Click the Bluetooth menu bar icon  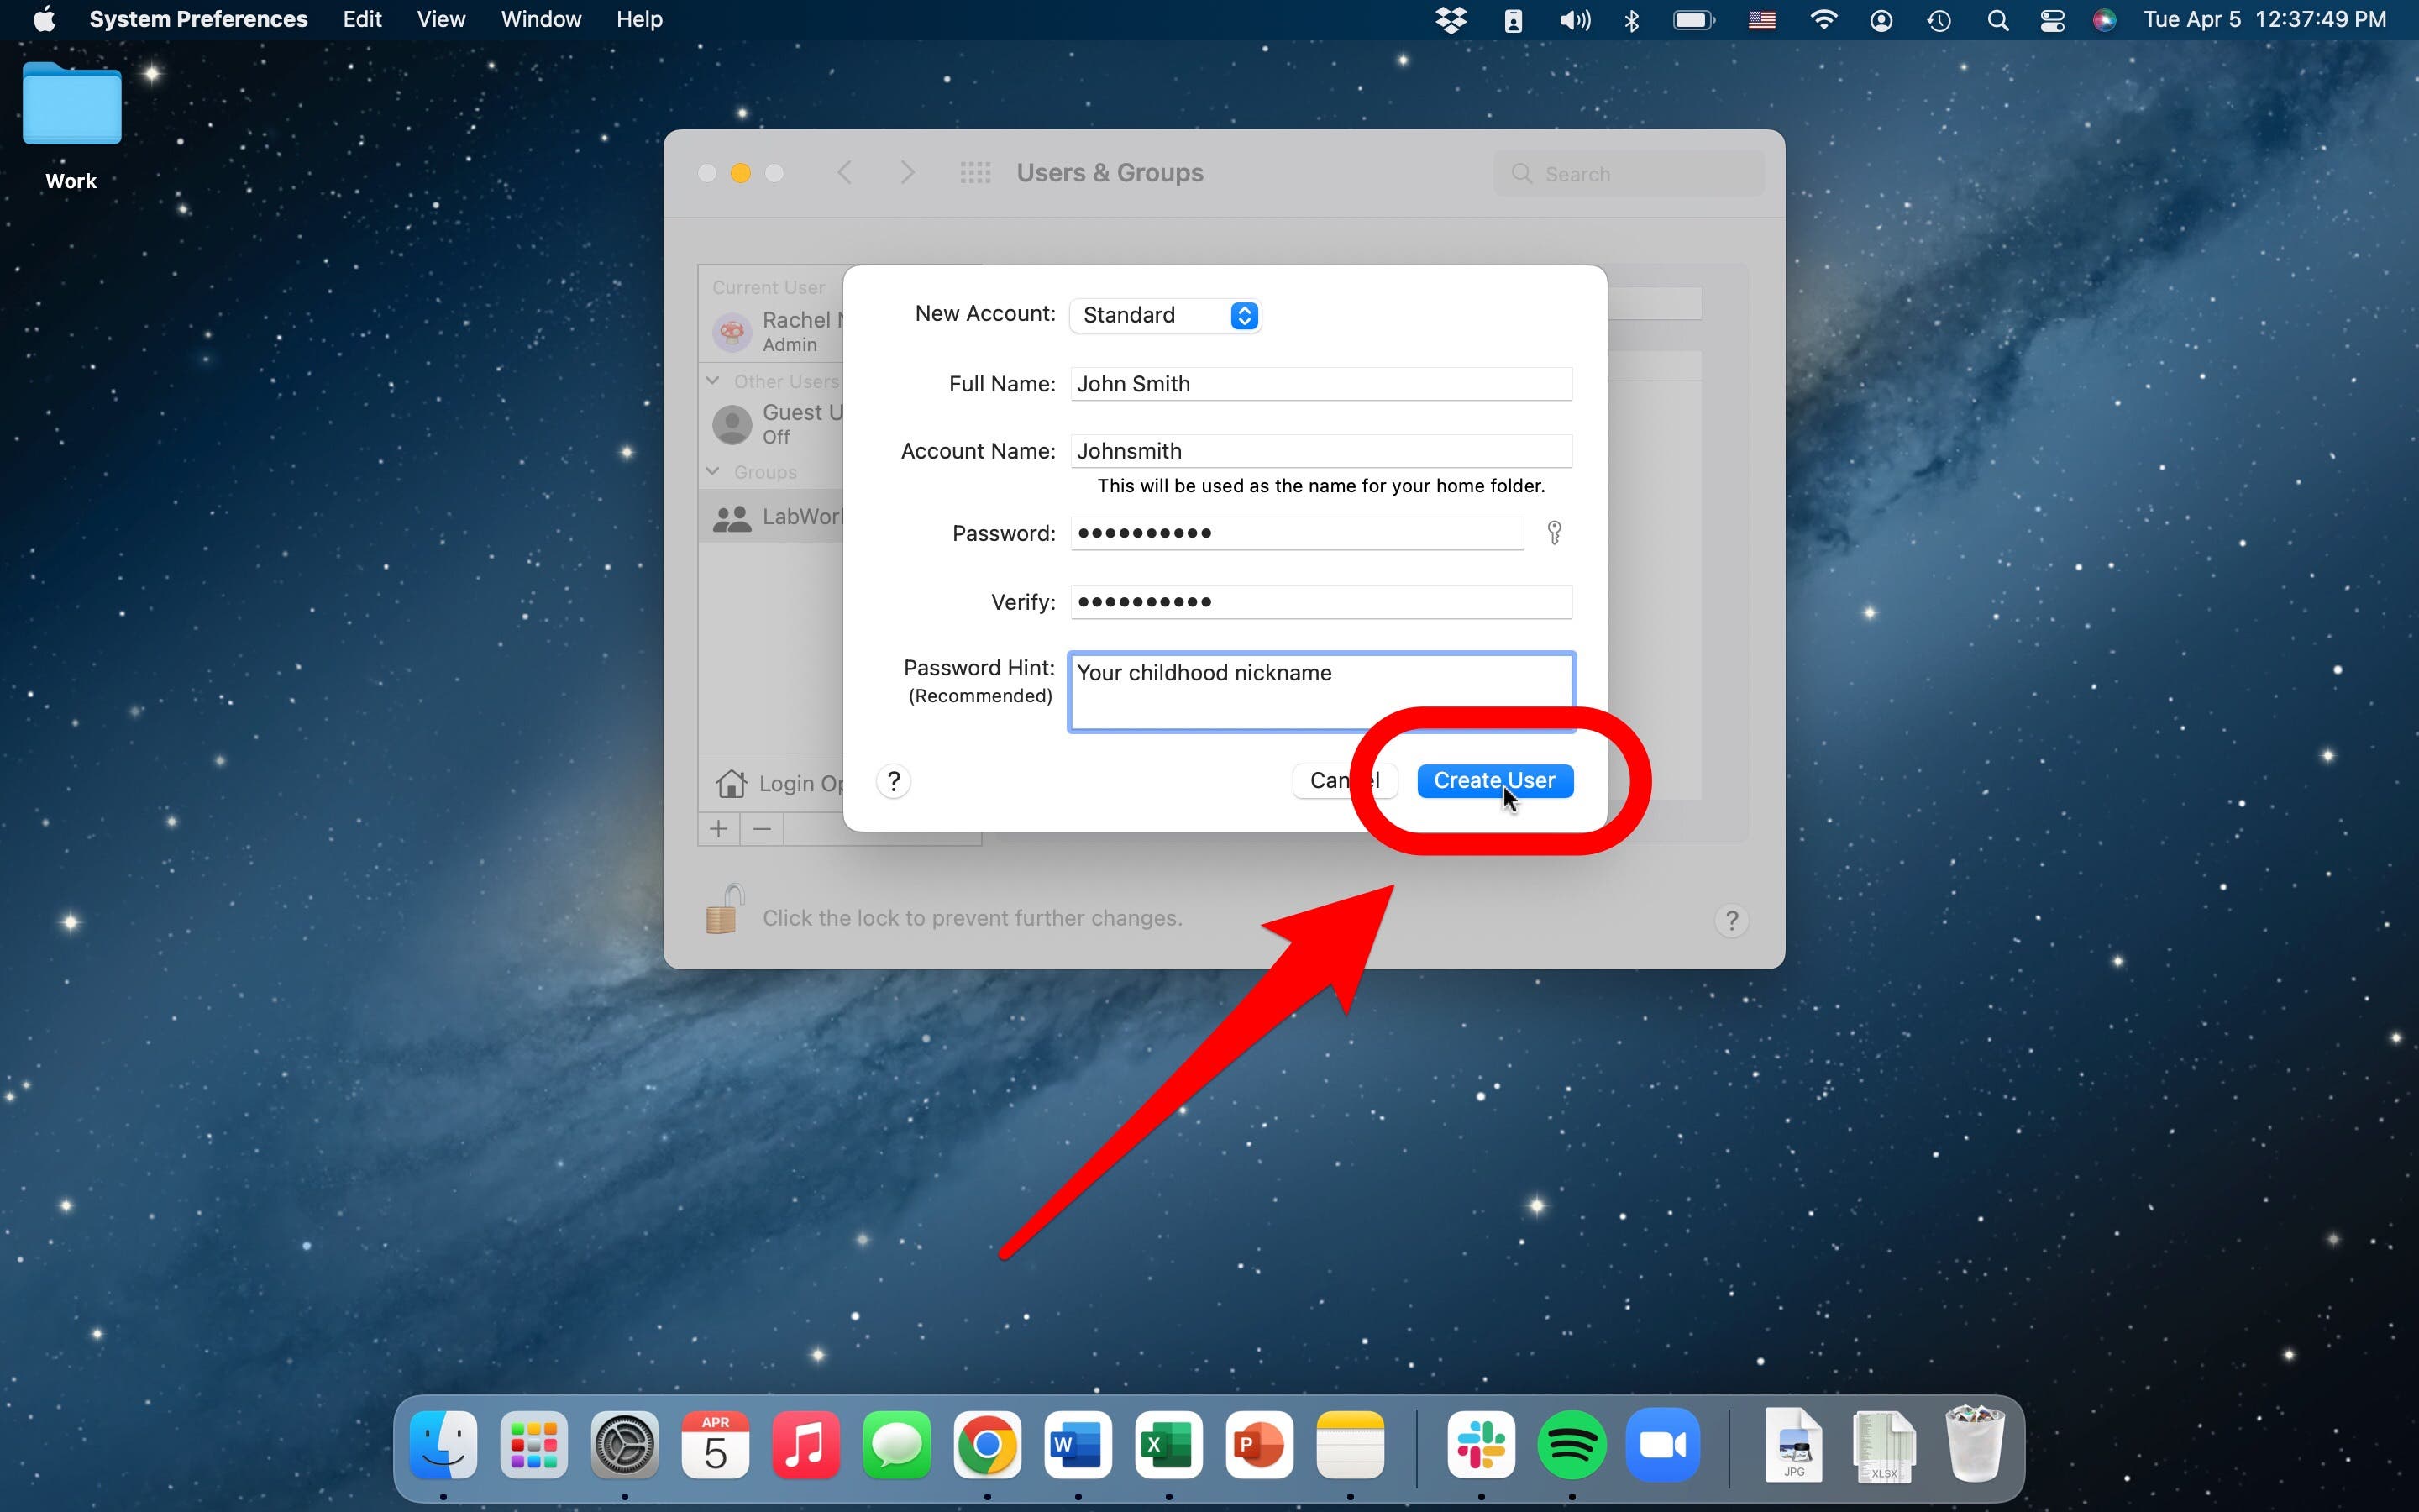pos(1631,20)
